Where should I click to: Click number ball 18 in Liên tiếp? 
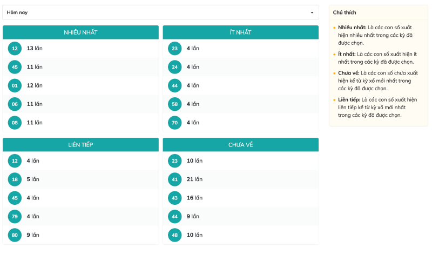(15, 179)
